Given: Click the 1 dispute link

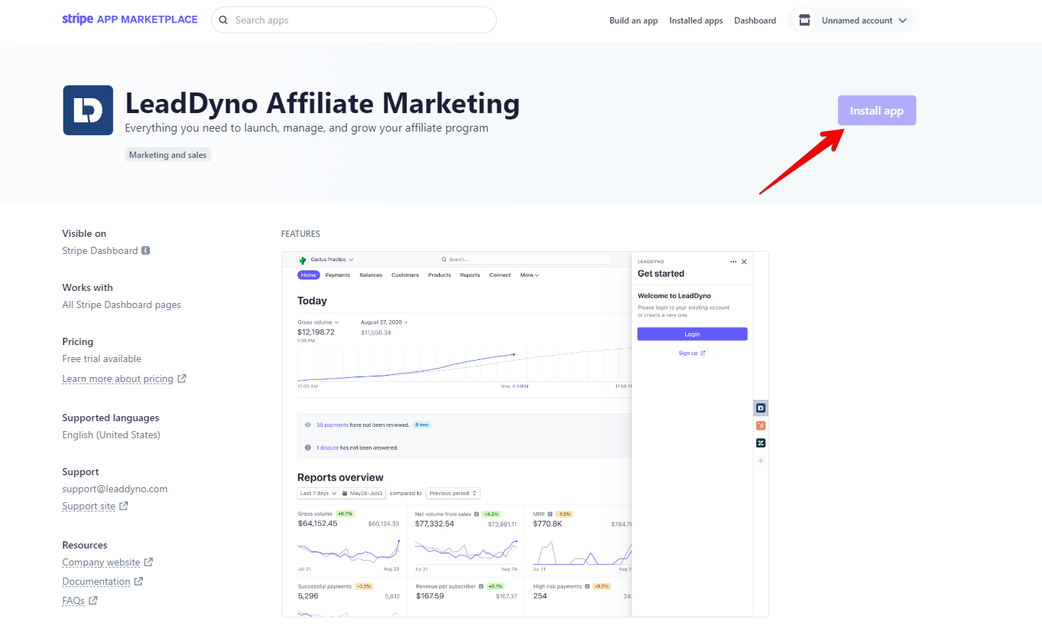Looking at the screenshot, I should 328,447.
